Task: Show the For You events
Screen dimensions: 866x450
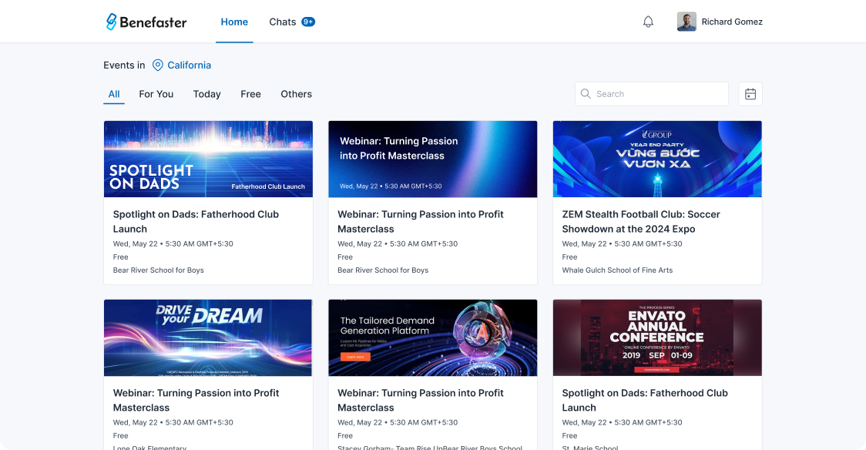Action: [x=156, y=94]
